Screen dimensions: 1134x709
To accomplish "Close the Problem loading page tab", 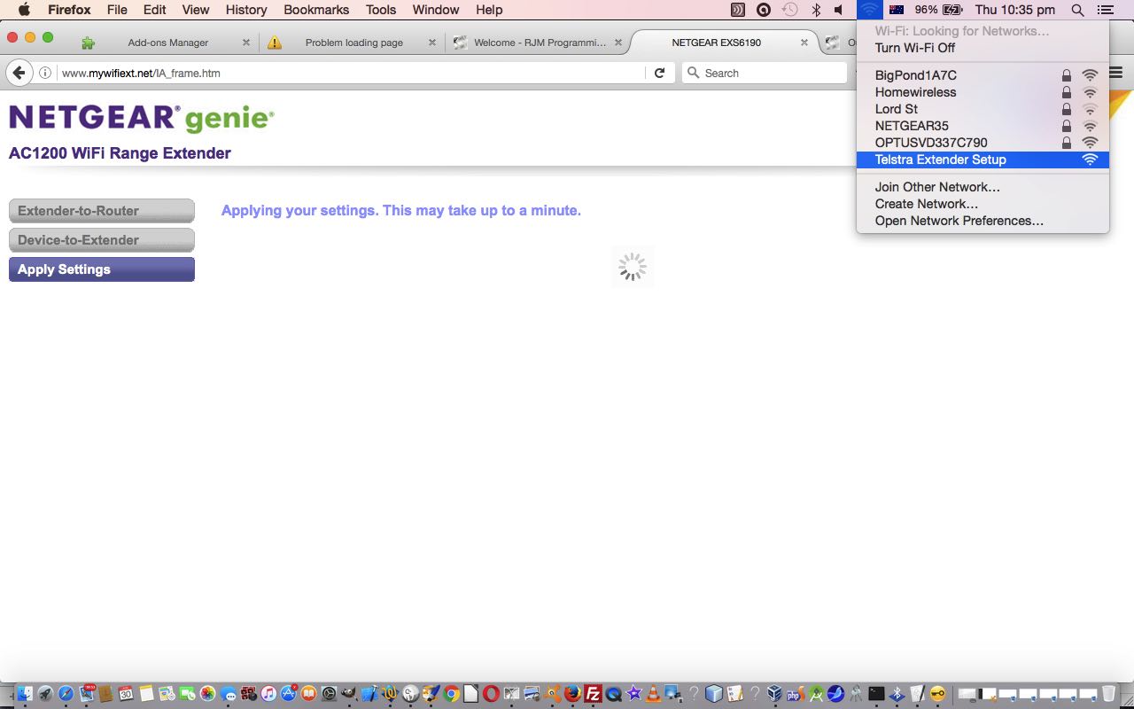I will [x=432, y=43].
